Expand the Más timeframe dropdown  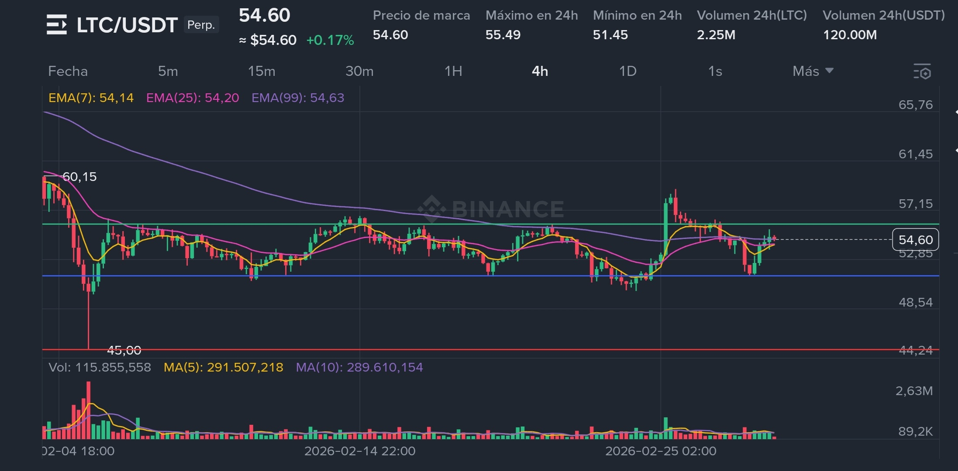813,71
